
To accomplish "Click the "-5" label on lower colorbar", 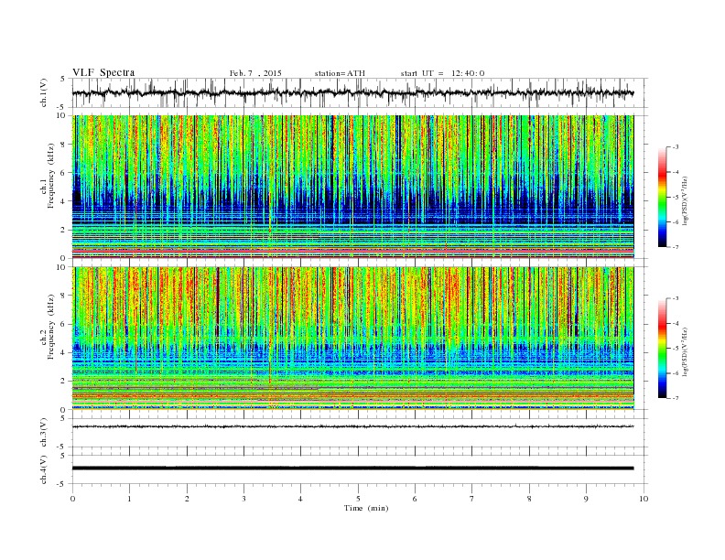I will tap(676, 349).
